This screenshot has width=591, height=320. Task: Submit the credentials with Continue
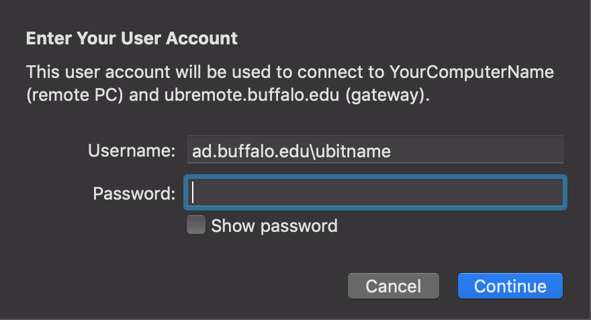tap(510, 286)
